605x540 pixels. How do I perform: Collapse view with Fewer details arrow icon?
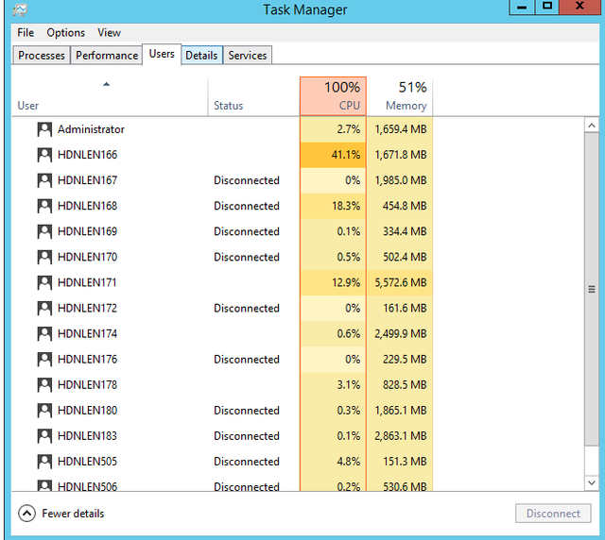coord(26,514)
